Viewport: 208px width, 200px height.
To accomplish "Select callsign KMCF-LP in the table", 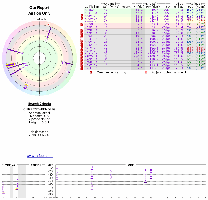I will coord(91,59).
